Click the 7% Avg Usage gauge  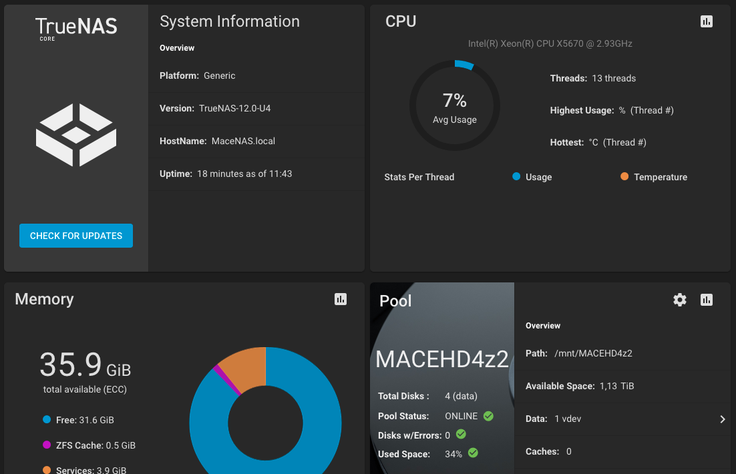click(454, 105)
